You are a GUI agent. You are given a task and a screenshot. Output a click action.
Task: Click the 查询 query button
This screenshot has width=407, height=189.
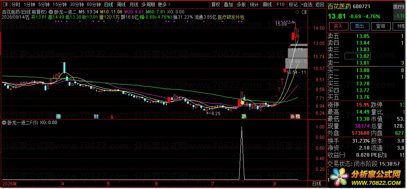click(381, 26)
